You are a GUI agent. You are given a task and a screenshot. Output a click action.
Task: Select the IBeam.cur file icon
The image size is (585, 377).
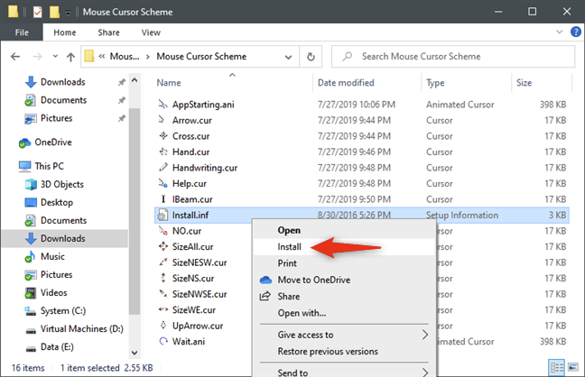163,199
